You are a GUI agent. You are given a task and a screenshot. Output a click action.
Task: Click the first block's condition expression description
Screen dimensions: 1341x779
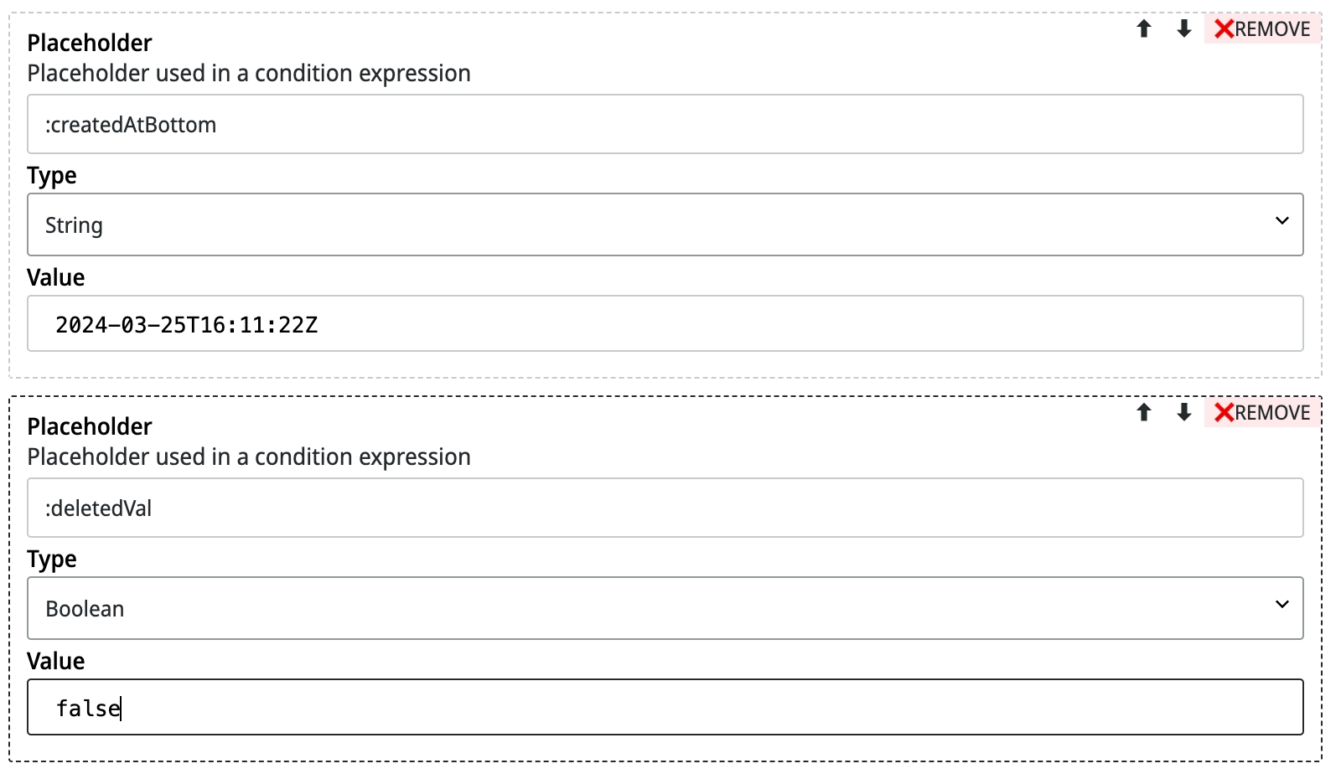tap(249, 74)
